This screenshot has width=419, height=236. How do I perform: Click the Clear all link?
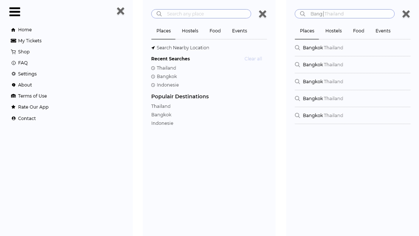coord(253,59)
